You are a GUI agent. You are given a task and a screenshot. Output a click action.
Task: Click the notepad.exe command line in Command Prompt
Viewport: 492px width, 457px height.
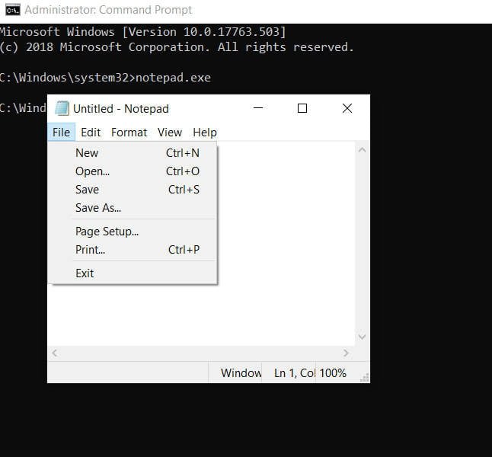click(x=105, y=78)
